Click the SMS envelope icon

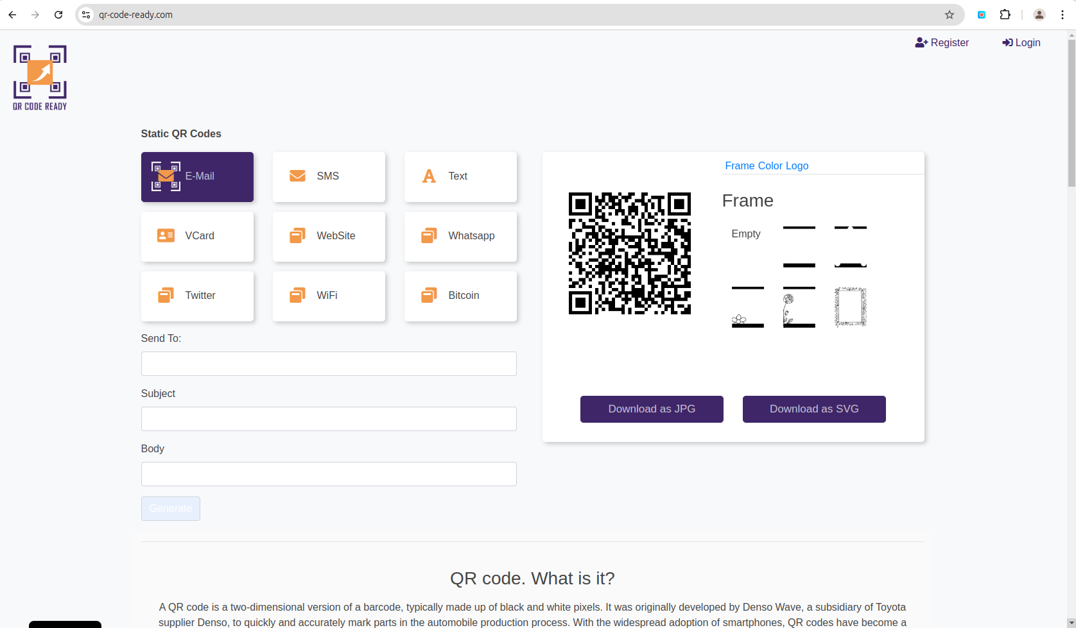pyautogui.click(x=297, y=176)
